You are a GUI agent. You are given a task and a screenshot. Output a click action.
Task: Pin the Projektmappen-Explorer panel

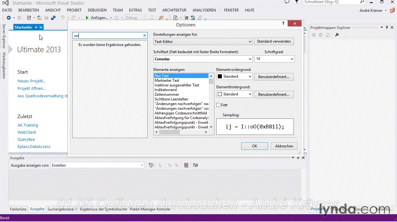pyautogui.click(x=387, y=27)
